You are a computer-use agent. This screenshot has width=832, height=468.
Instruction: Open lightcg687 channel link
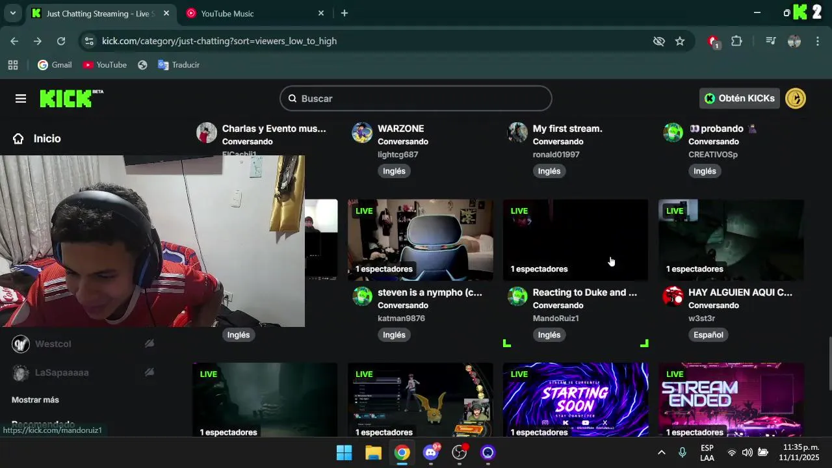click(398, 155)
